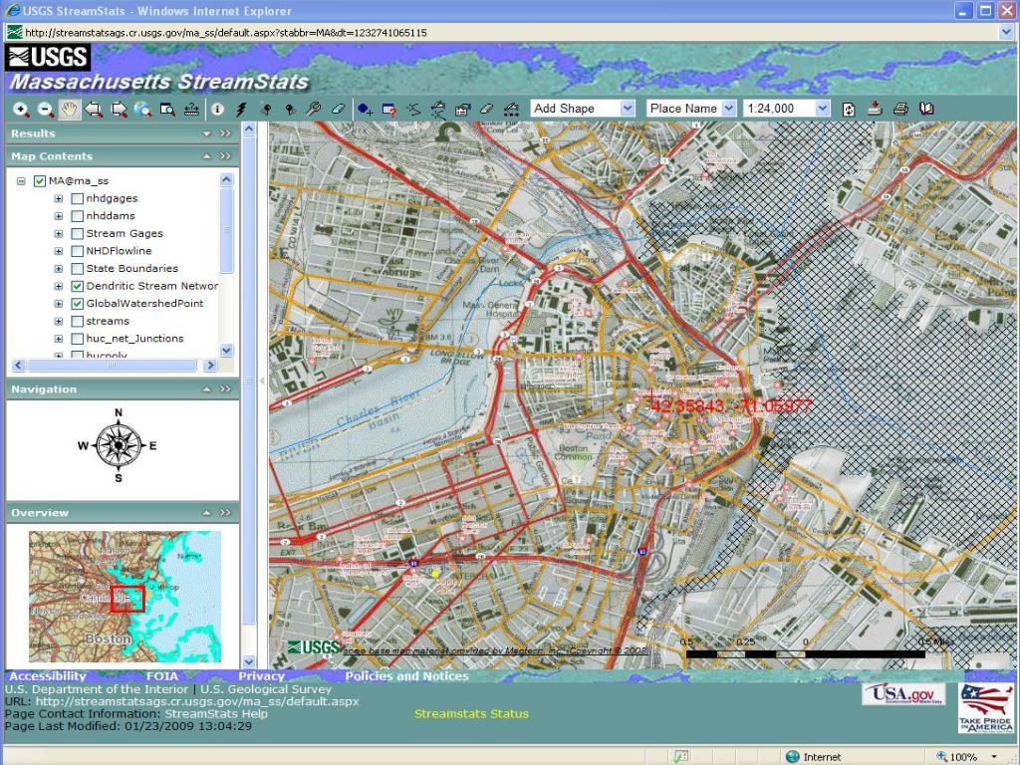Click the USGS logo in header
The image size is (1020, 765).
48,57
